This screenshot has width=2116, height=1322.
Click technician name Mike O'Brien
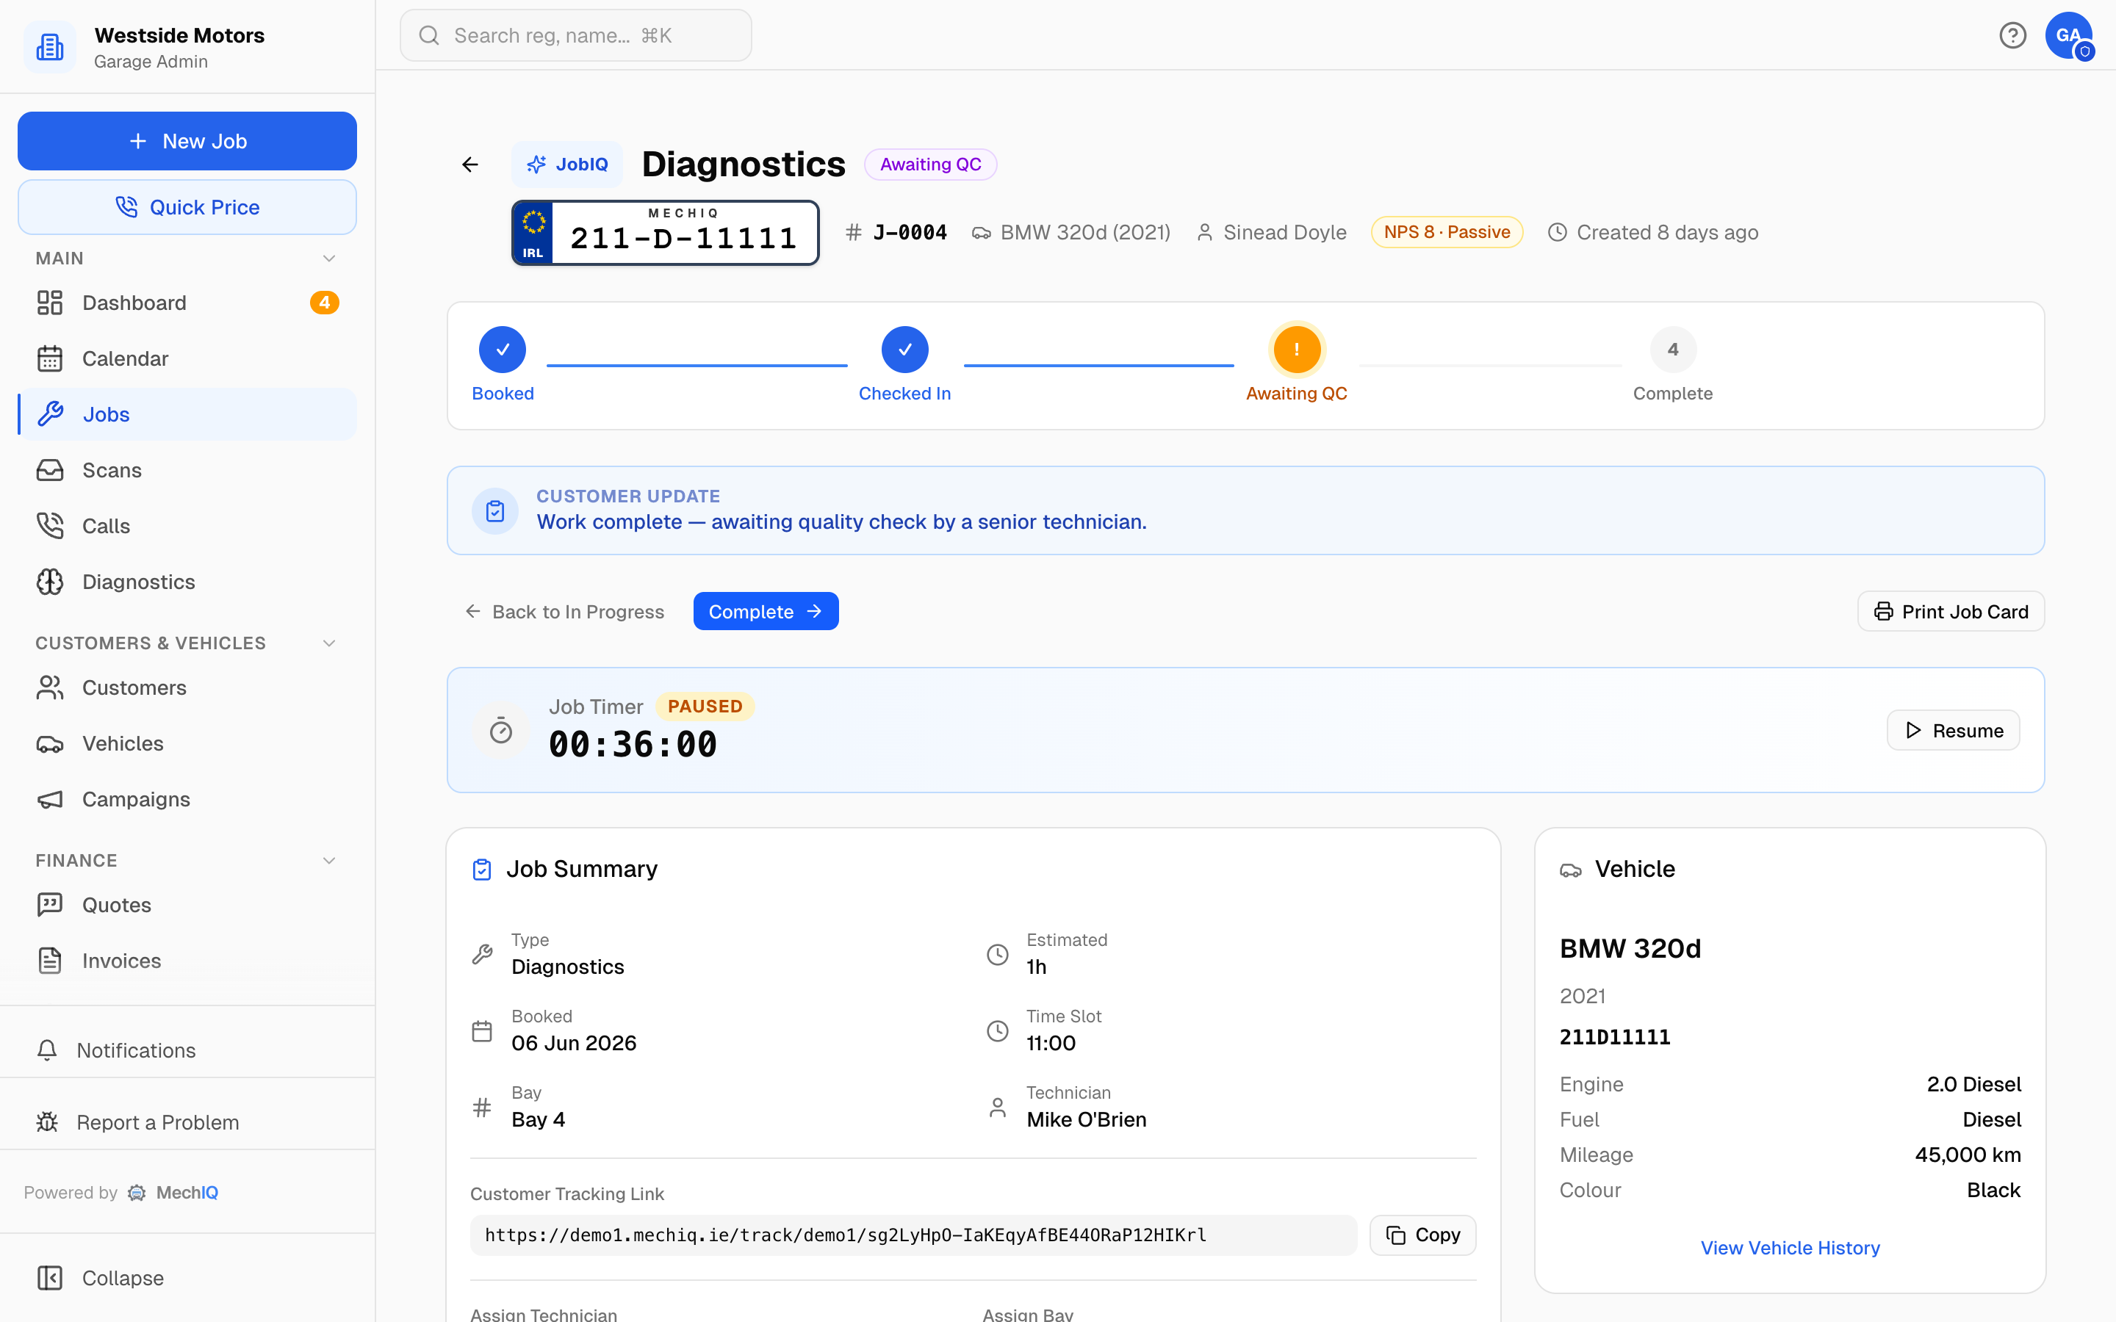(1086, 1119)
